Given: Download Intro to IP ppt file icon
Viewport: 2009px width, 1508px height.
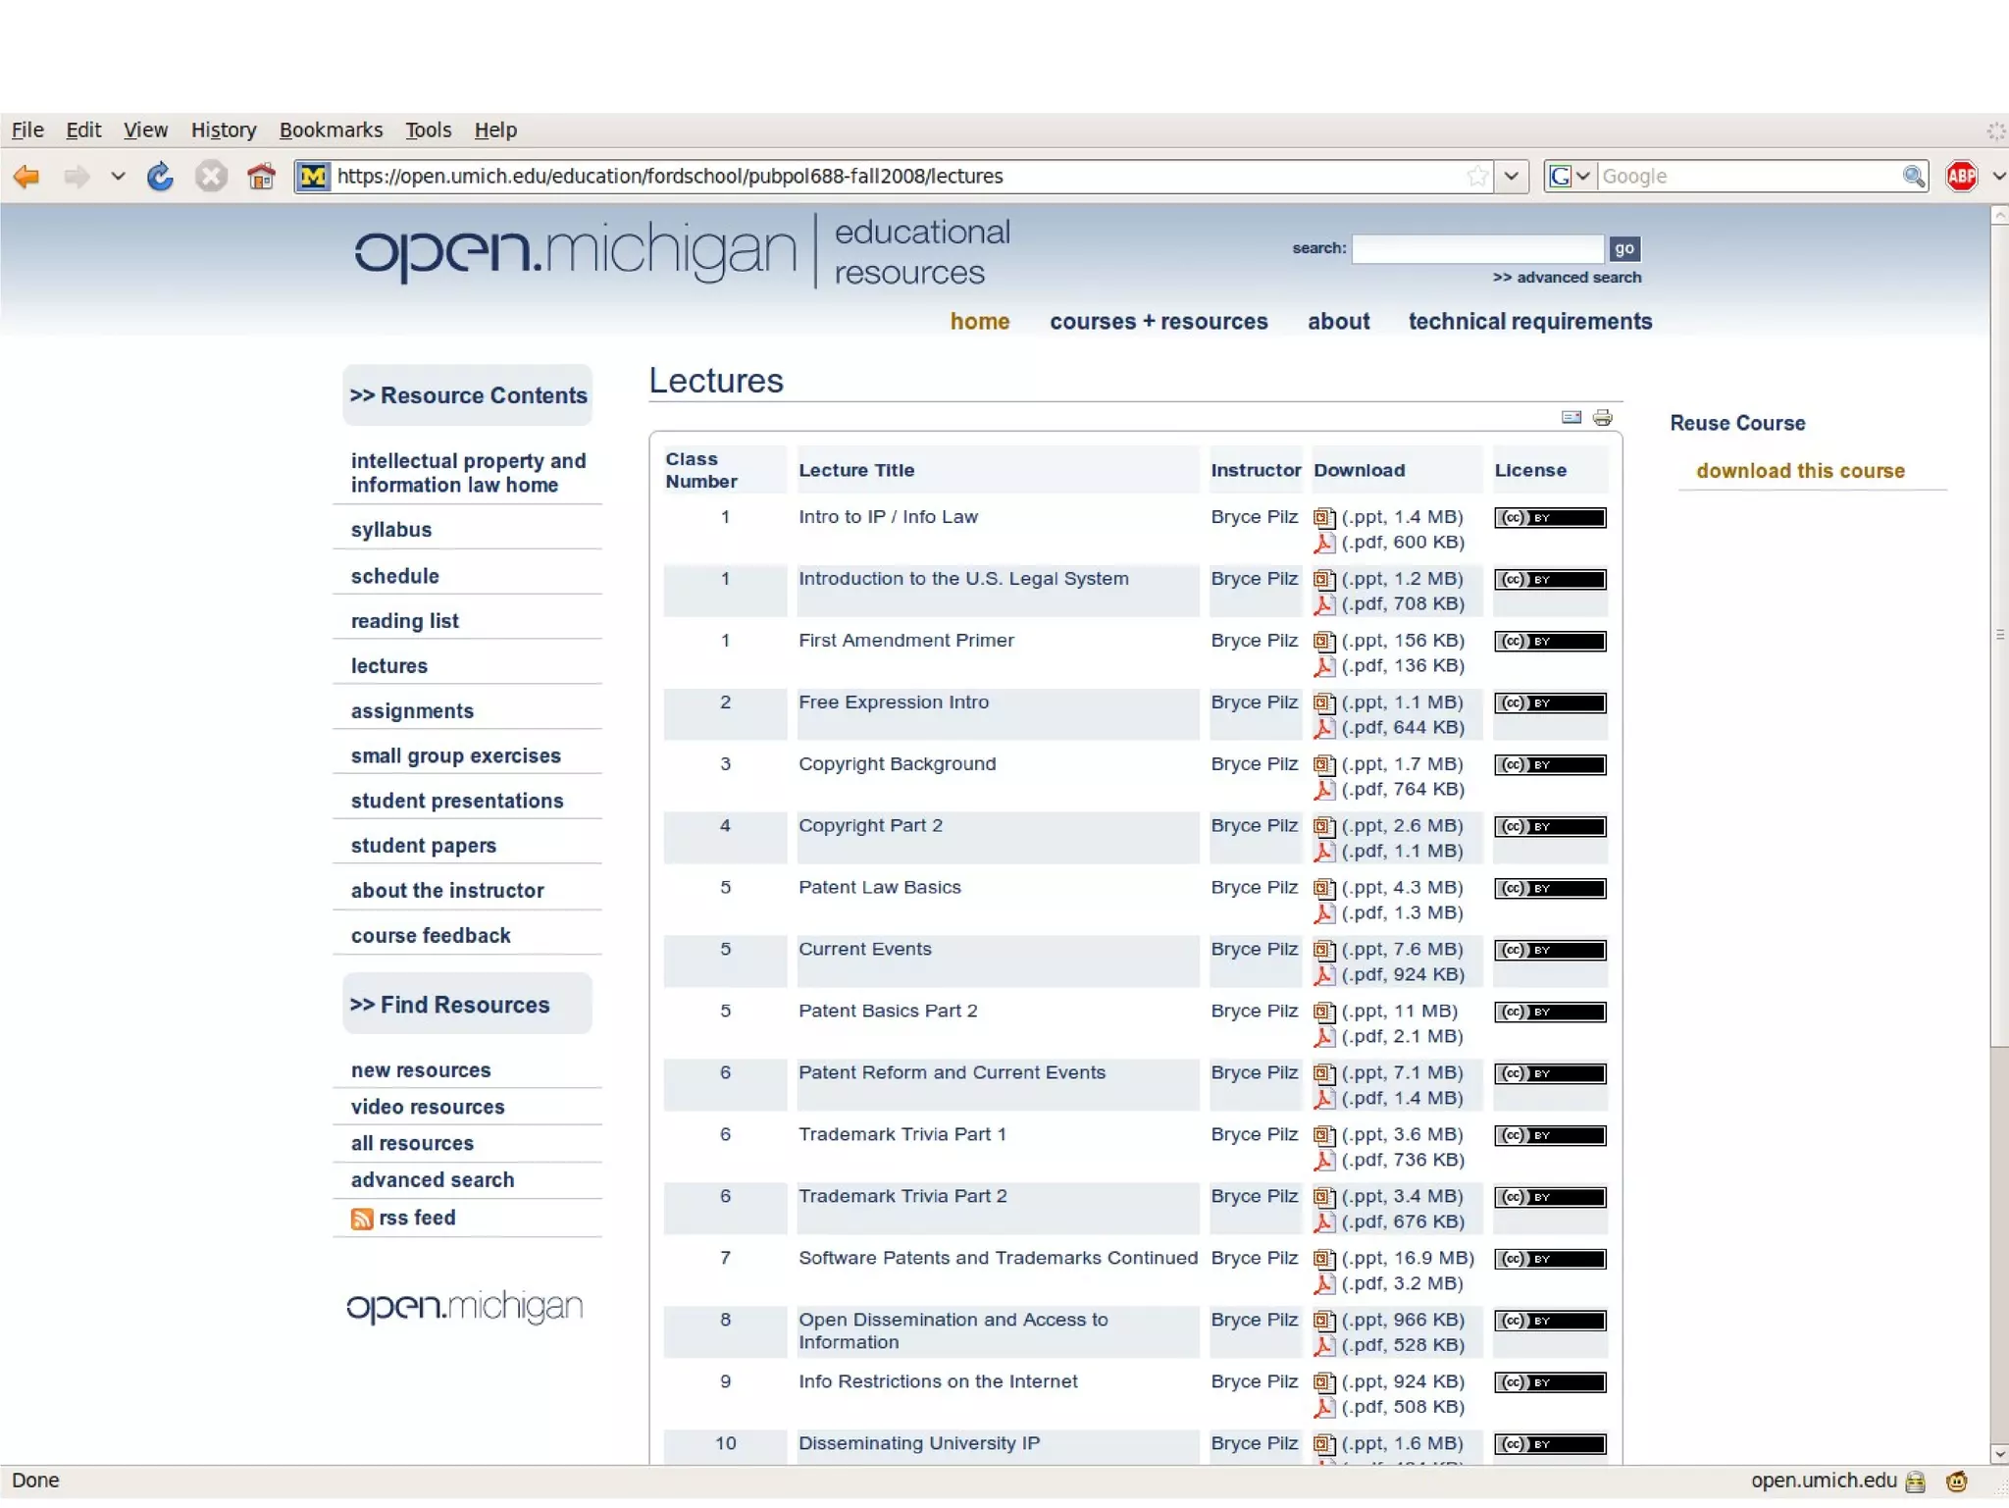Looking at the screenshot, I should click(x=1324, y=518).
